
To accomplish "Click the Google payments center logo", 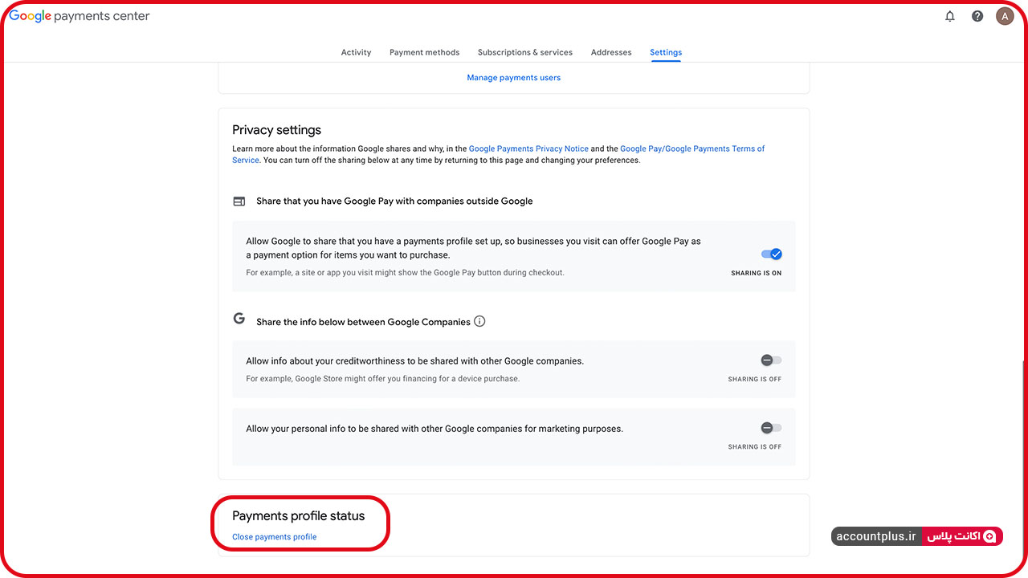I will click(80, 16).
